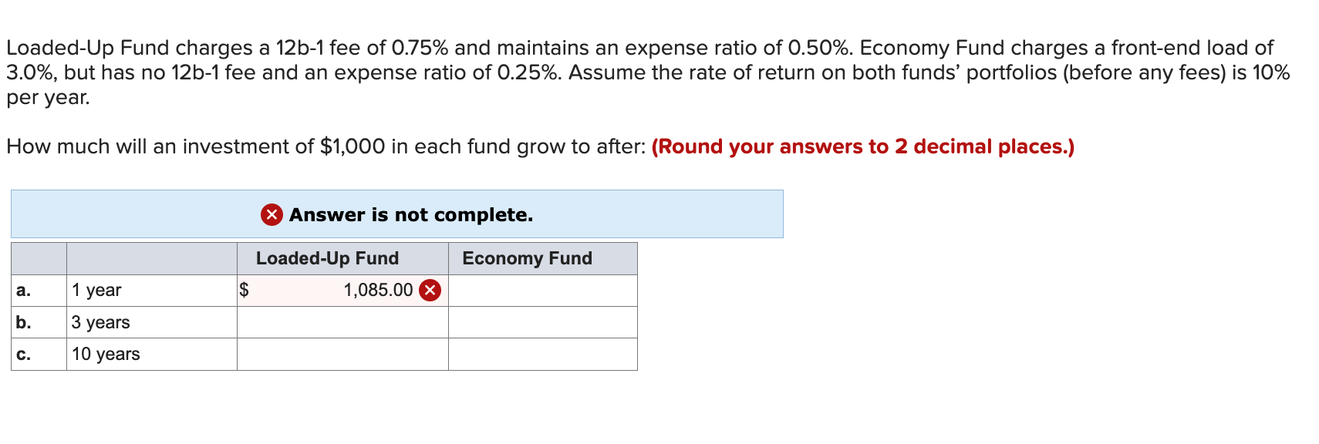This screenshot has height=444, width=1319.
Task: Click the Loaded-Up Fund cell for 10 years
Action: point(342,354)
